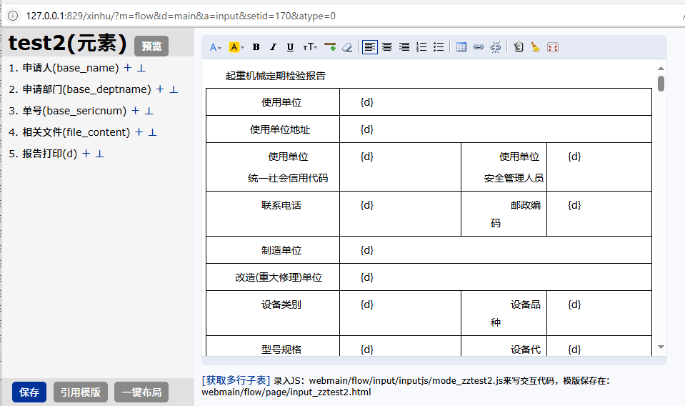Open the font size dropdown

click(x=310, y=47)
